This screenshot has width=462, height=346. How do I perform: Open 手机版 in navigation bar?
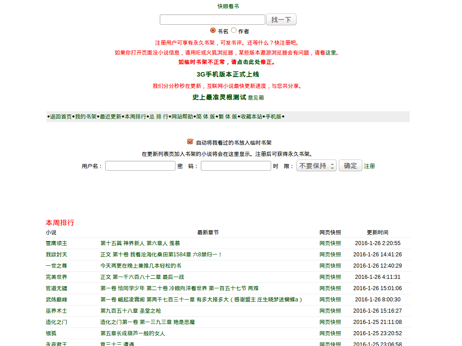click(273, 117)
